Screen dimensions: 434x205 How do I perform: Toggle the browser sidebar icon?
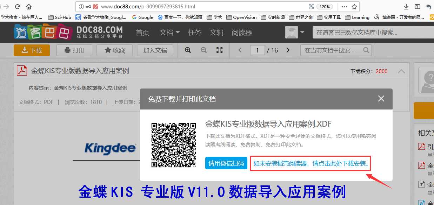tap(418, 7)
